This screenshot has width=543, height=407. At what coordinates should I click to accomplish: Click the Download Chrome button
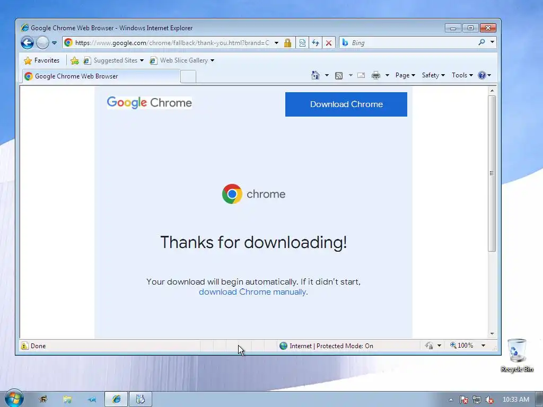(346, 104)
